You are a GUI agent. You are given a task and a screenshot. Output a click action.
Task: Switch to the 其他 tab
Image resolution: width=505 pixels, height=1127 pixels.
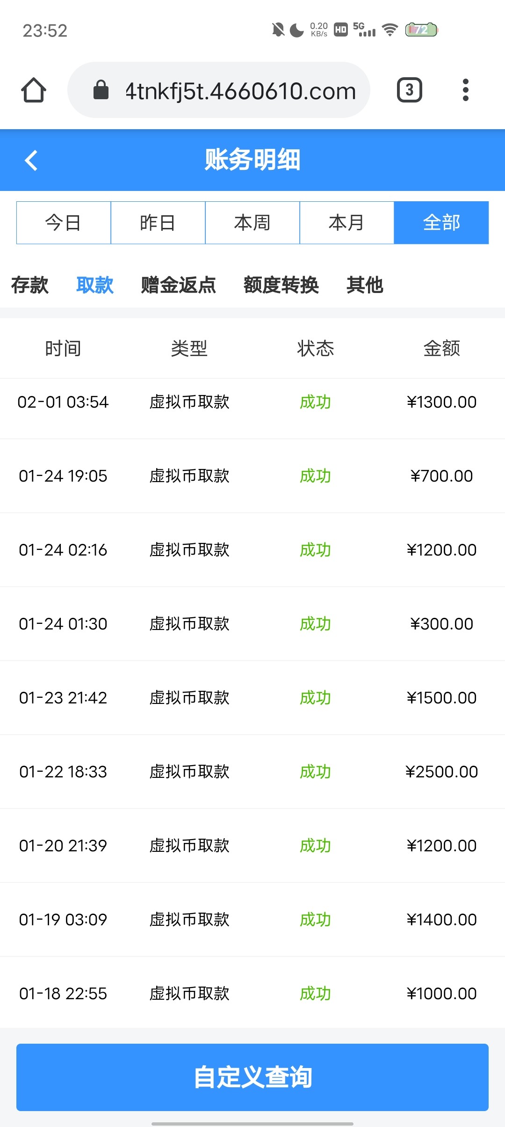coord(365,285)
